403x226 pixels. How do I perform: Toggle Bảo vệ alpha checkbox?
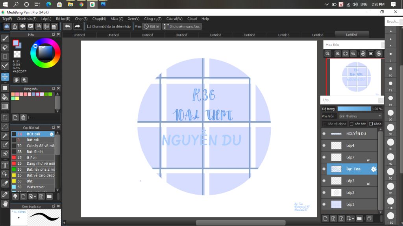coord(325,124)
